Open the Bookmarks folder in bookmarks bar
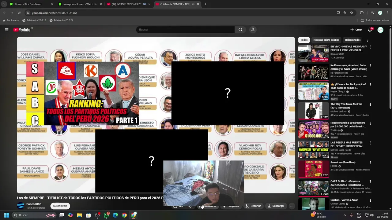 [x=11, y=20]
